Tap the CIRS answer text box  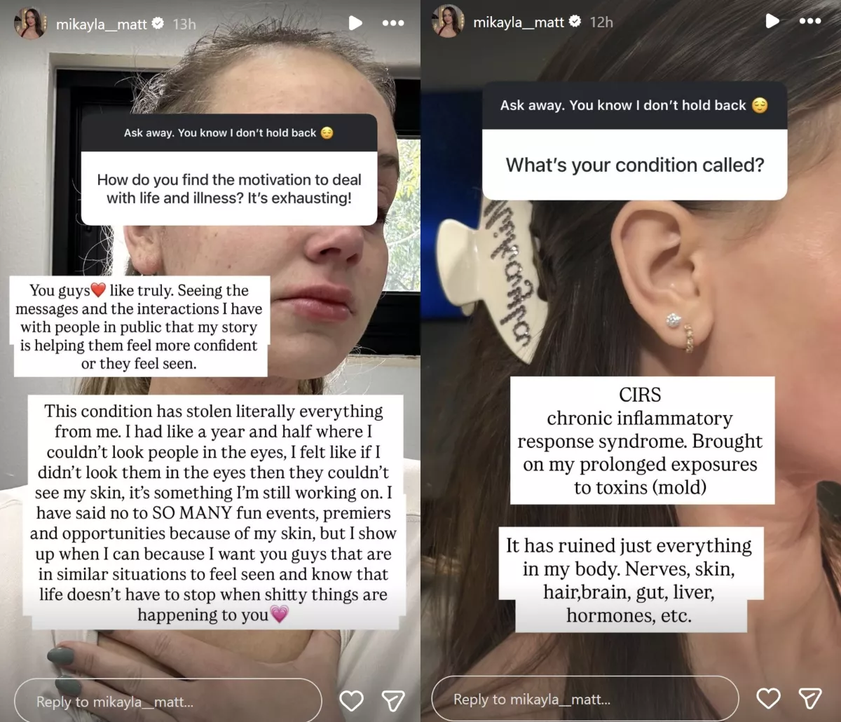coord(642,440)
